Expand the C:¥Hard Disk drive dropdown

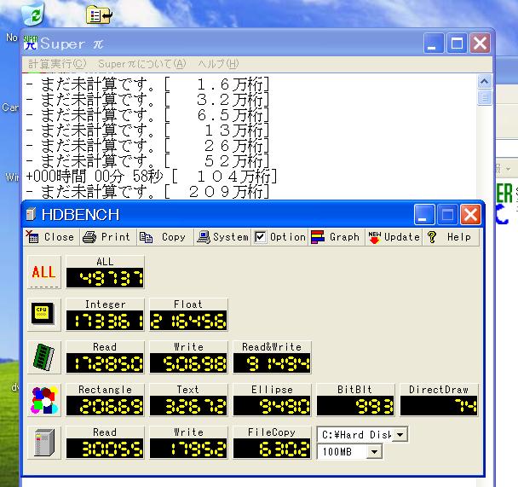coord(400,434)
